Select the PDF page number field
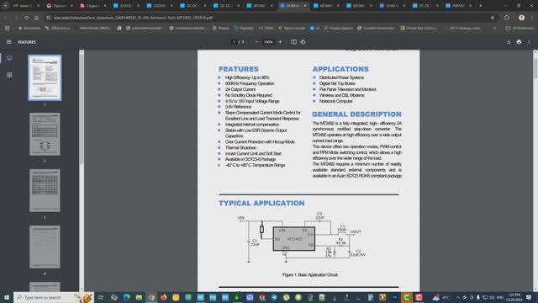Screen dimensions: 538x303 235,42
